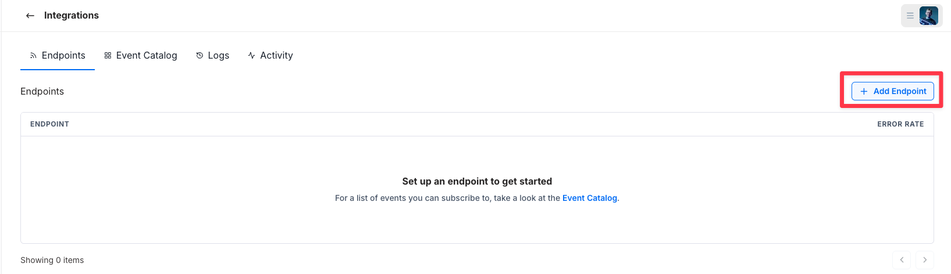
Task: Click the plus icon in Add Endpoint
Action: pyautogui.click(x=864, y=91)
